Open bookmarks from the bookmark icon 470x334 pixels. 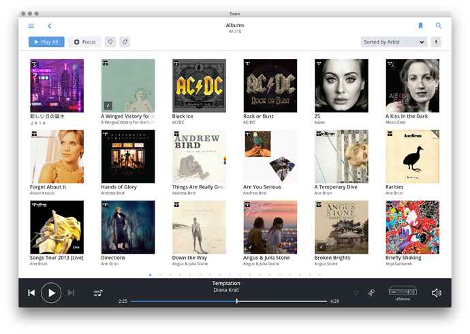pos(420,26)
